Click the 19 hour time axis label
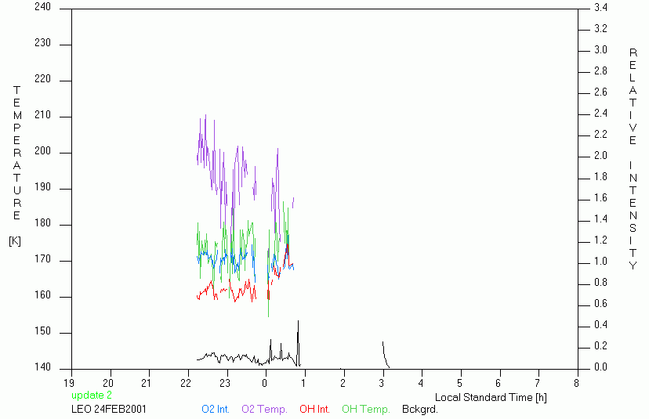Screen dimensions: 649x419 (69, 383)
